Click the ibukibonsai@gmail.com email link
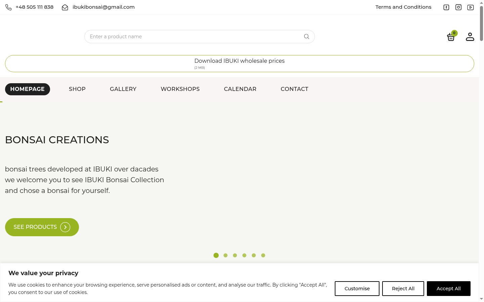This screenshot has width=484, height=302. click(104, 7)
